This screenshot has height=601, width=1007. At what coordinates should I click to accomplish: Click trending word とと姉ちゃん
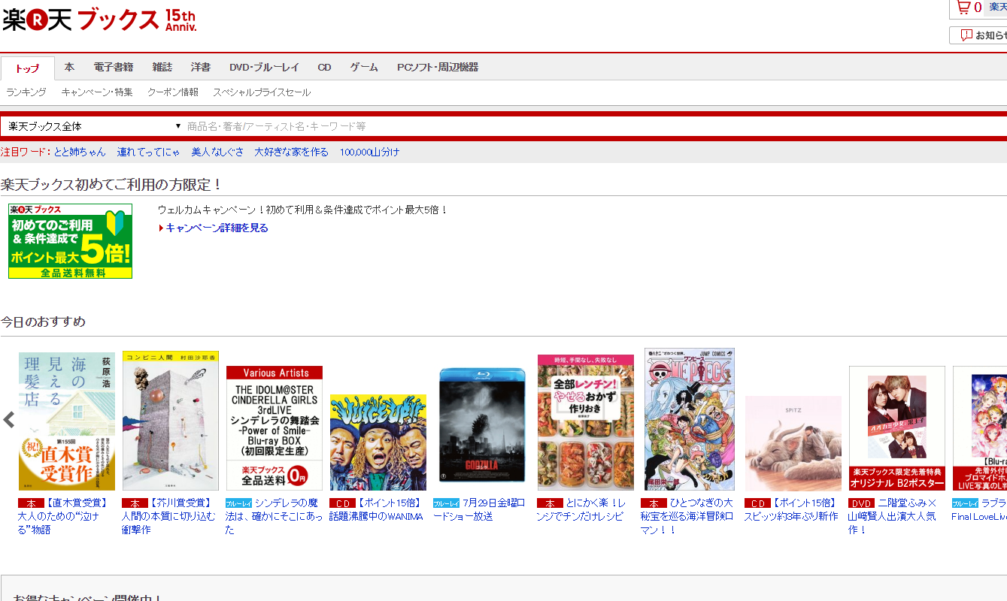[x=80, y=152]
